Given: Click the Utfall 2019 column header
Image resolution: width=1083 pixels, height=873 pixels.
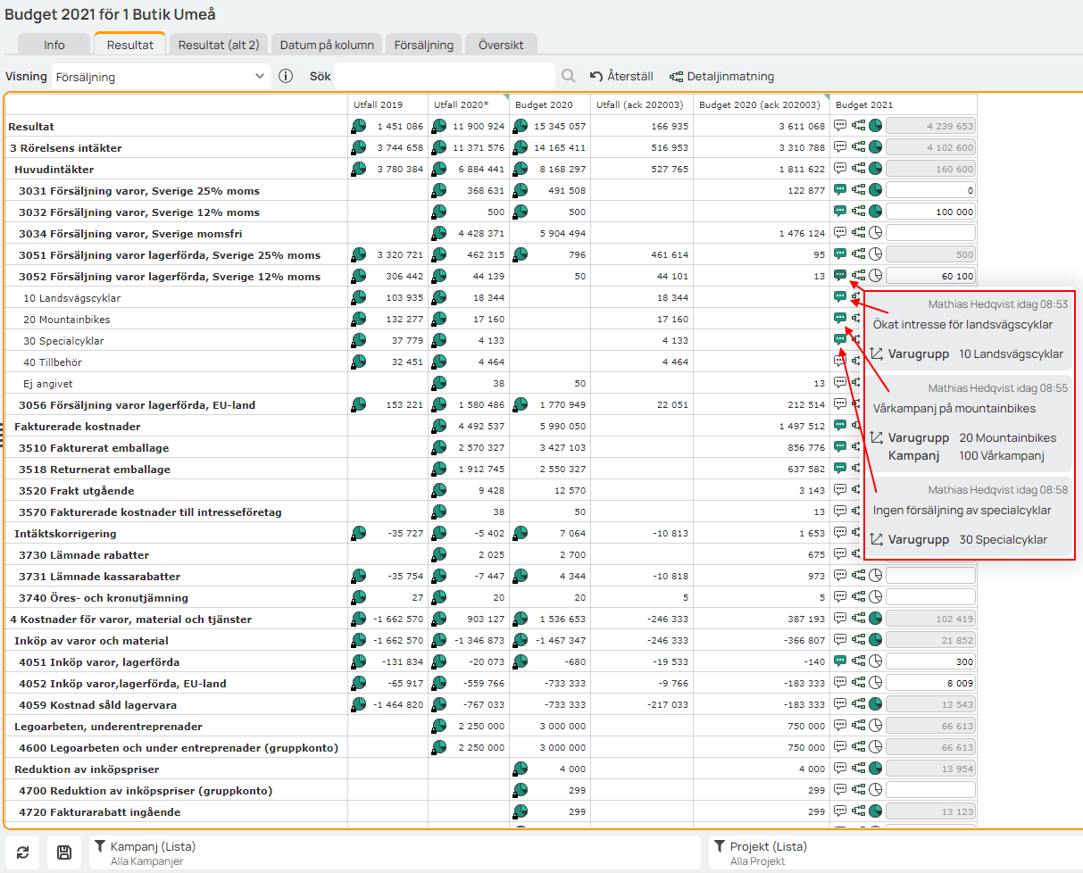Looking at the screenshot, I should point(387,104).
